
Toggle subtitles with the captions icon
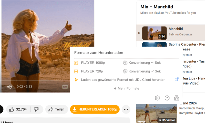pos(65,87)
